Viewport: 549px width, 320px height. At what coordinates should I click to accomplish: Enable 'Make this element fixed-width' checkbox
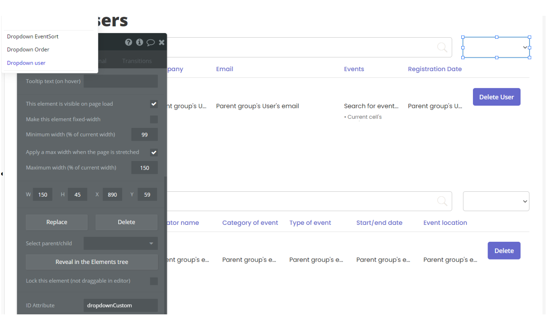pos(154,119)
